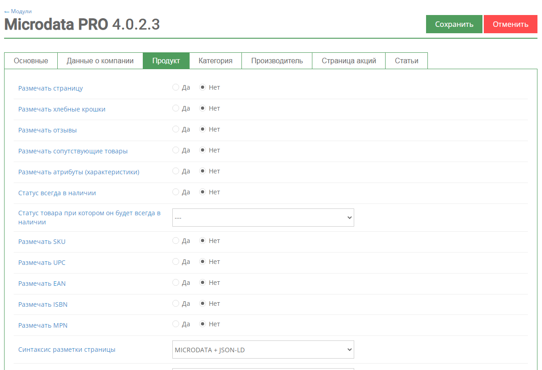This screenshot has height=370, width=542.
Task: Switch to the Основные tab
Action: [31, 61]
